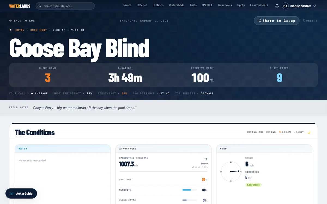This screenshot has width=327, height=204.
Task: Click the wind compass dial
Action: [x=231, y=172]
